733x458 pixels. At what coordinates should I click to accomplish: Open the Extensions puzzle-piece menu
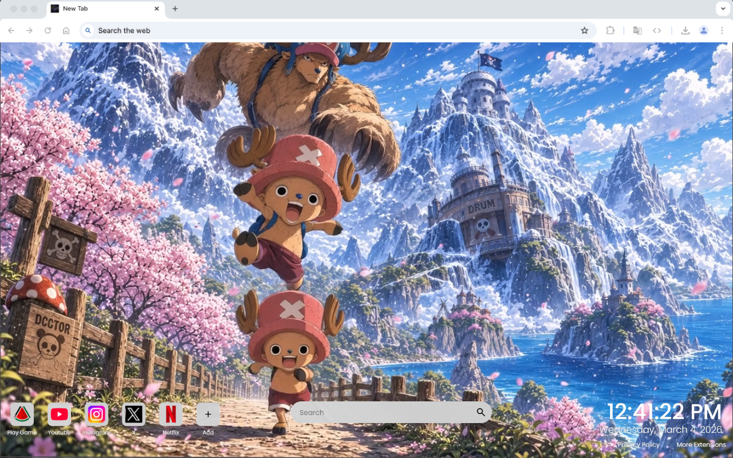pos(610,30)
